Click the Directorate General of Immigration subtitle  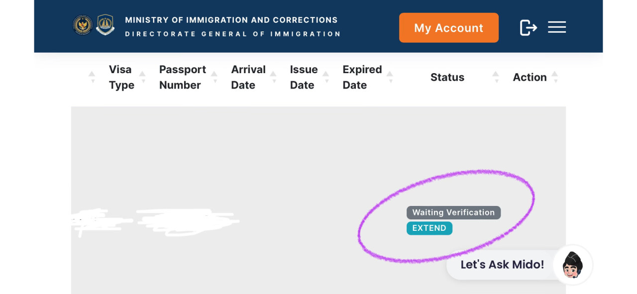pyautogui.click(x=232, y=34)
